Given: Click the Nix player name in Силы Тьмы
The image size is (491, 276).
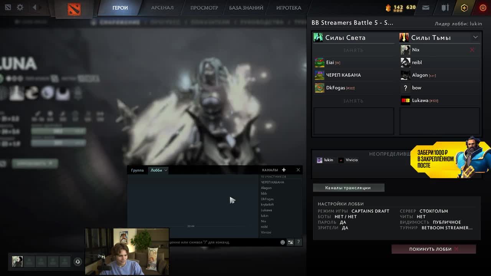Looking at the screenshot, I should pyautogui.click(x=416, y=50).
